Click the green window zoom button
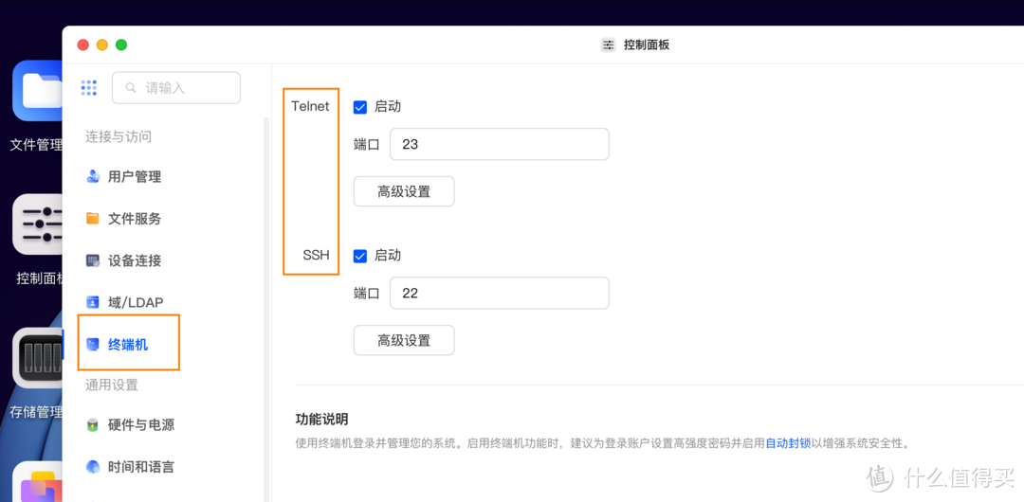This screenshot has height=502, width=1024. click(x=121, y=45)
